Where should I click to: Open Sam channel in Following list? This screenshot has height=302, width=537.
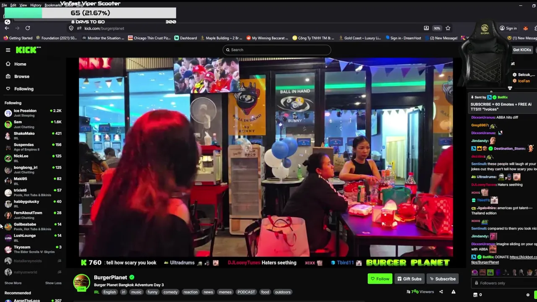(x=33, y=124)
